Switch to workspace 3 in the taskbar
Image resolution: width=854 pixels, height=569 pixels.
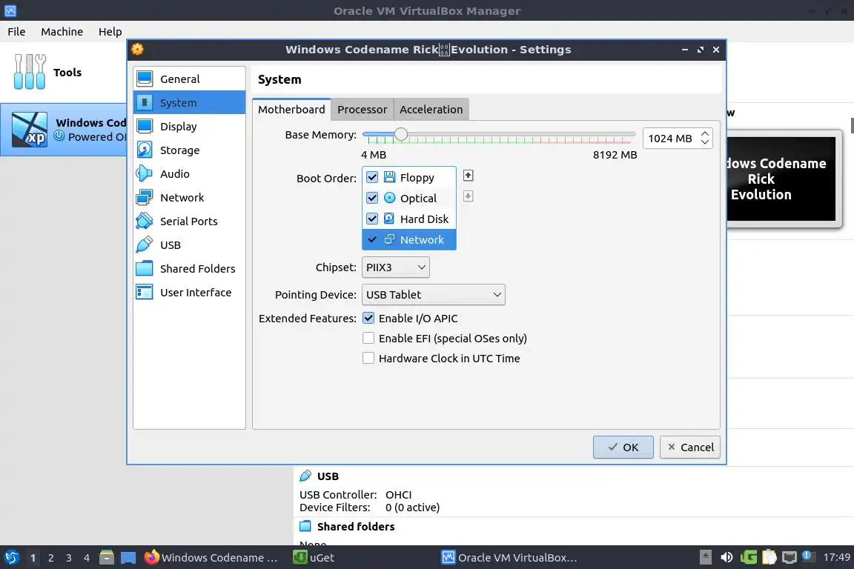click(x=69, y=558)
